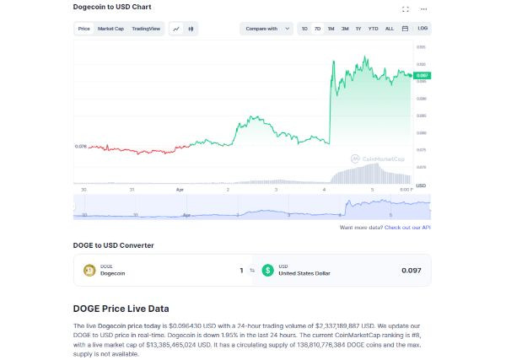This screenshot has height=360, width=506.
Task: Click the Dogecoin coin logo
Action: click(89, 271)
